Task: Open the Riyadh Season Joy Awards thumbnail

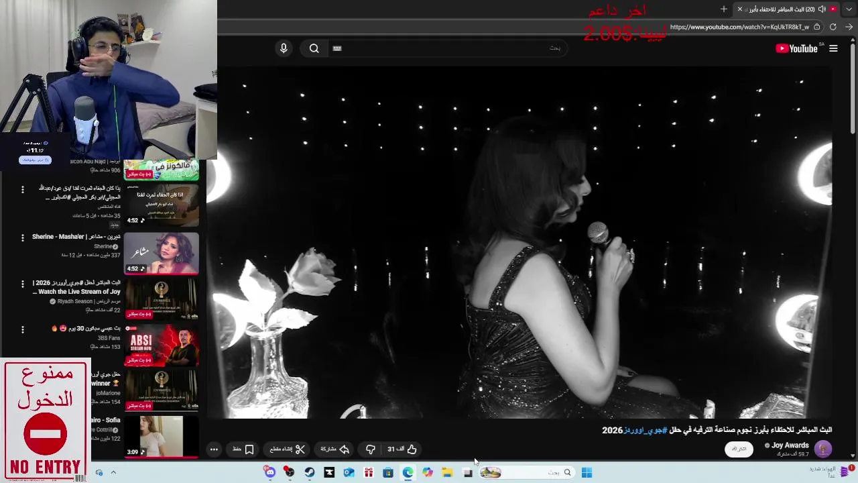Action: [162, 299]
